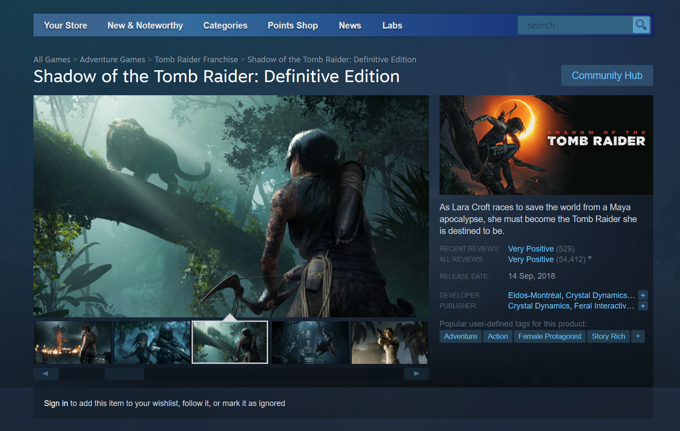Open the Your Store menu

[65, 25]
